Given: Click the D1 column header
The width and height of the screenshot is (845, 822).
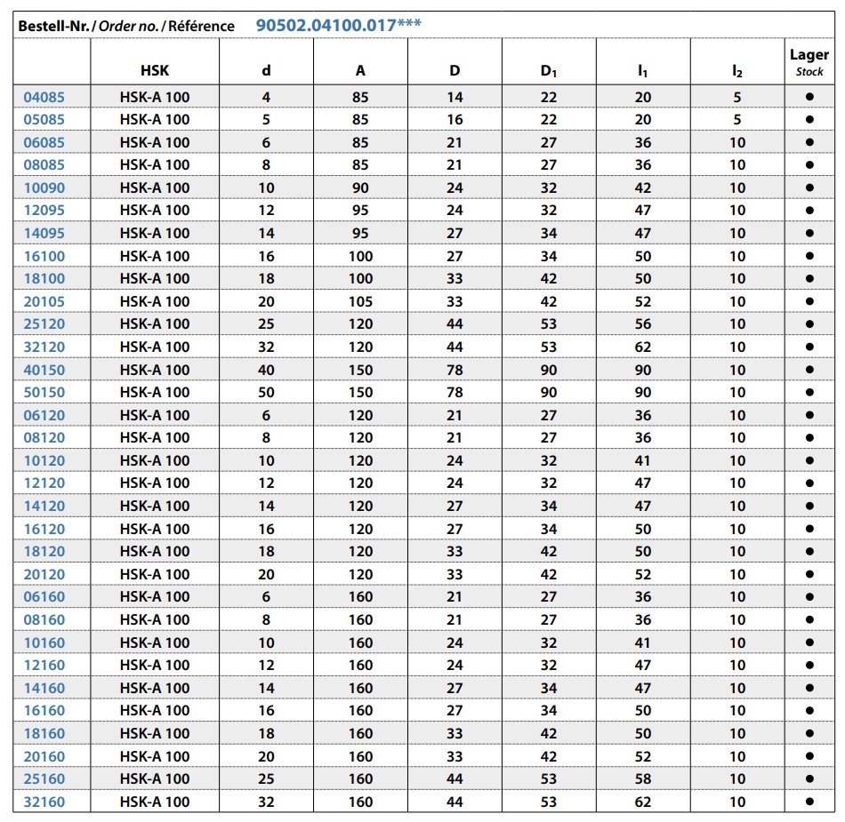Looking at the screenshot, I should pyautogui.click(x=549, y=71).
